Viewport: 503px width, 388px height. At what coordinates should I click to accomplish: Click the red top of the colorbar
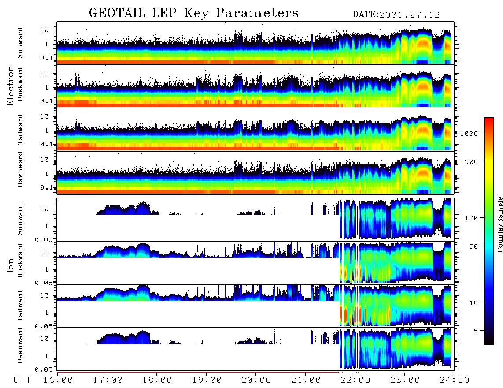[x=489, y=122]
